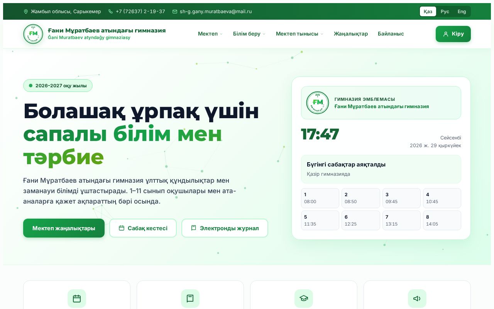Click the calendar icon on Сабақ кестесі button
This screenshot has height=309, width=494.
tap(122, 228)
